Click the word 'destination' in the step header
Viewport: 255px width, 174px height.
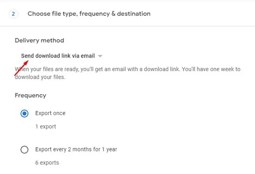[x=134, y=14]
